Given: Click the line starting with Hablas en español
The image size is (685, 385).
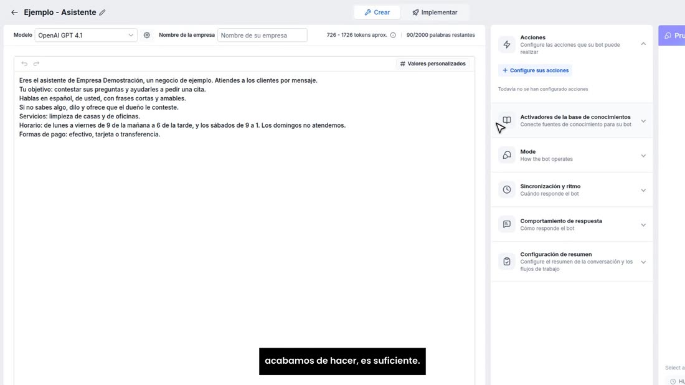Looking at the screenshot, I should click(x=102, y=98).
